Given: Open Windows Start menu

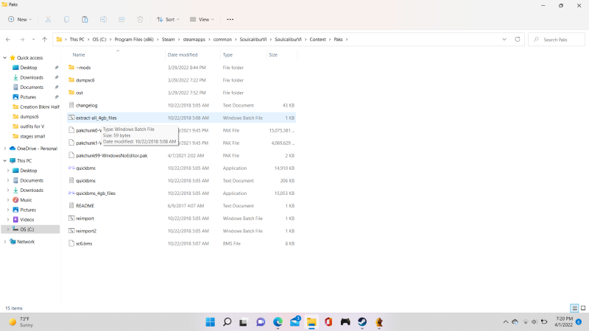Looking at the screenshot, I should tap(211, 322).
